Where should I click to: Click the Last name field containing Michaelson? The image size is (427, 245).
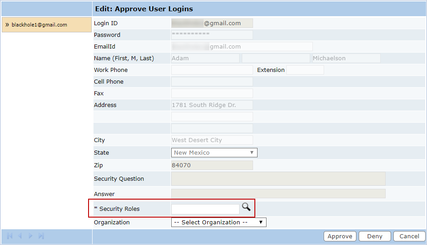pyautogui.click(x=346, y=58)
